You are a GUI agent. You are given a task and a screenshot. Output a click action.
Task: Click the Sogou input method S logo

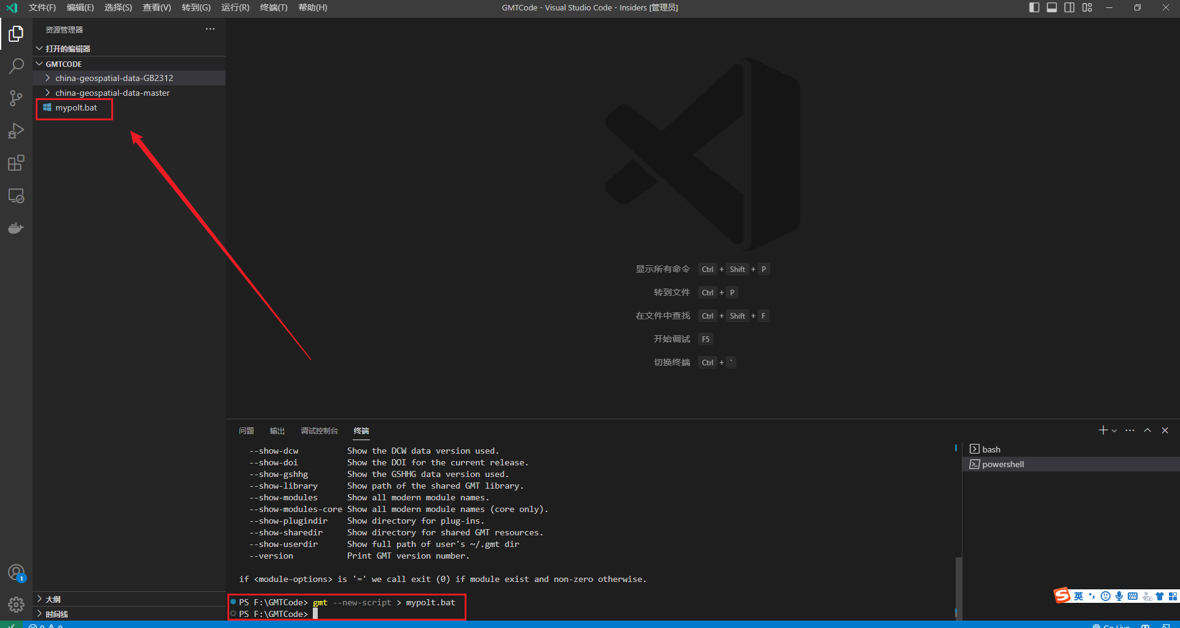(x=1062, y=595)
